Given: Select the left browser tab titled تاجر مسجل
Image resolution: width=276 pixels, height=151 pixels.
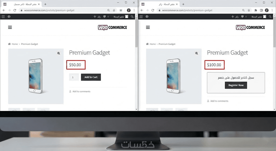Looking at the screenshot, I should tap(22, 4).
